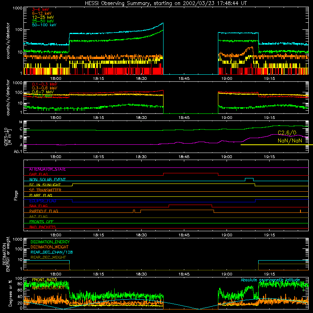
Task: Select the DECIMATION_WEIGHT legend label
Action: [x=50, y=247]
